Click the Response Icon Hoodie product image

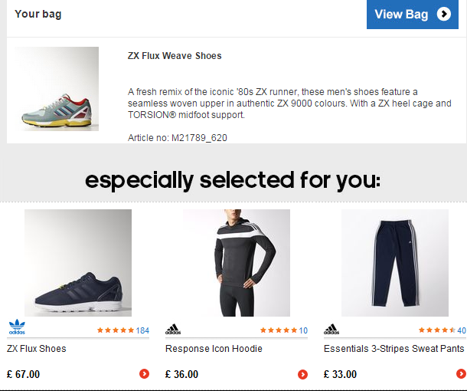(x=237, y=263)
